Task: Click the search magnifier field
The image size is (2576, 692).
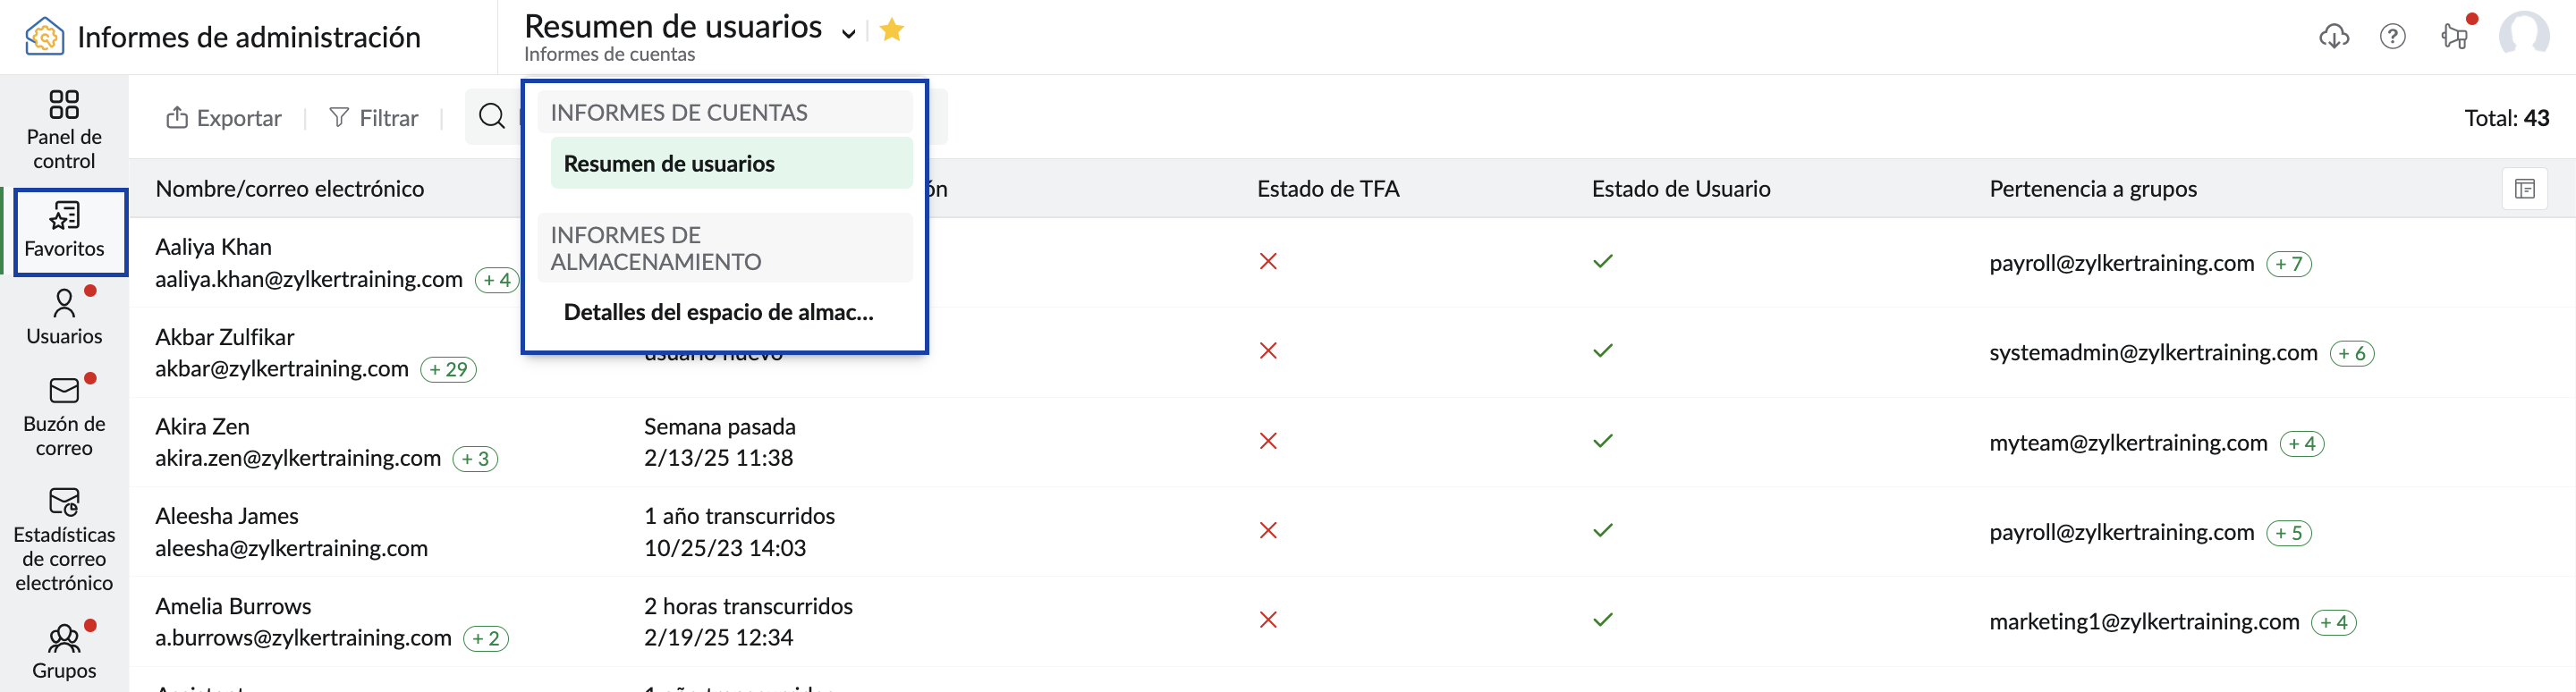Action: [491, 117]
